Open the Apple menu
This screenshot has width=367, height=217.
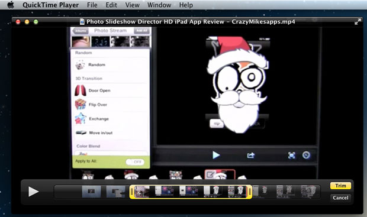coord(11,5)
